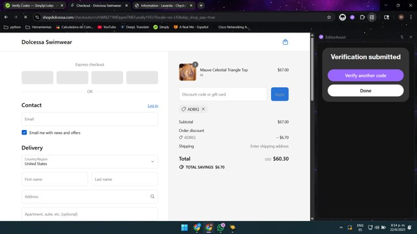Click the browser address bar URL
This screenshot has width=417, height=234.
129,18
